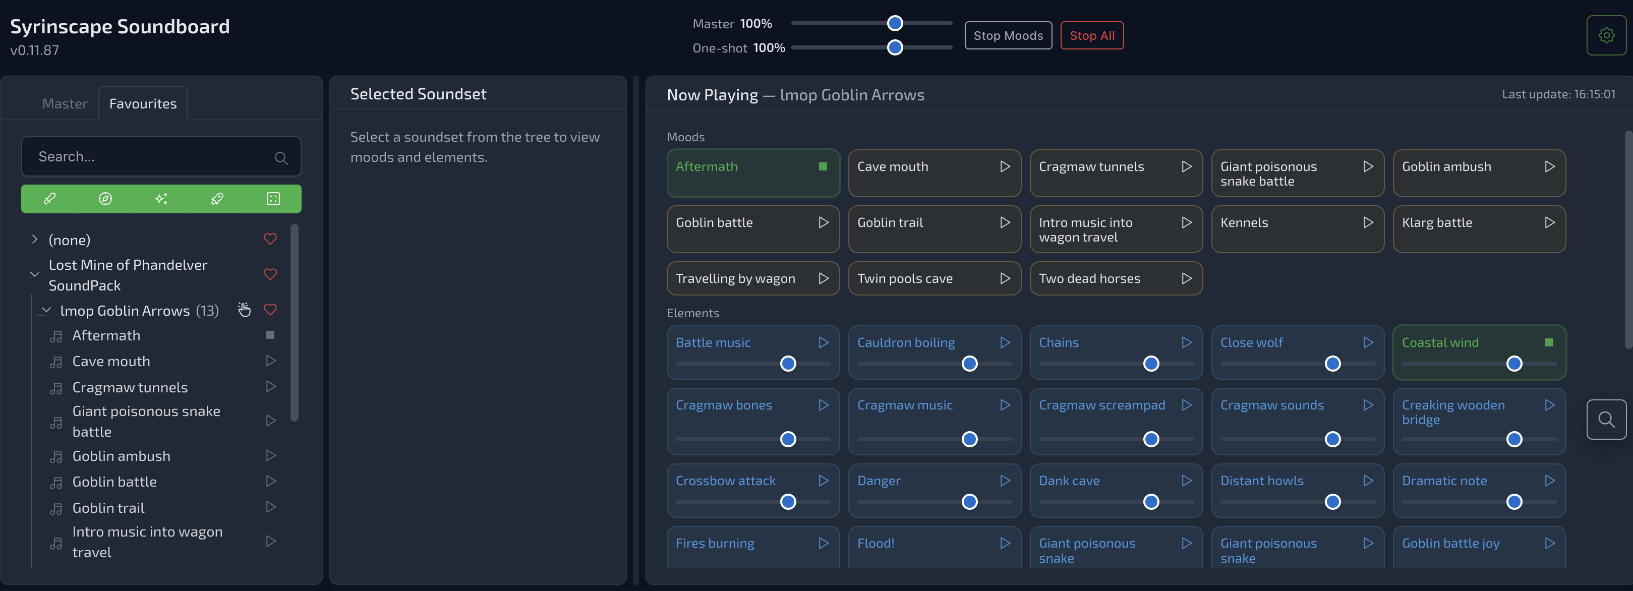1633x591 pixels.
Task: Collapse the lmop Goblin Arrows node
Action: [x=46, y=310]
